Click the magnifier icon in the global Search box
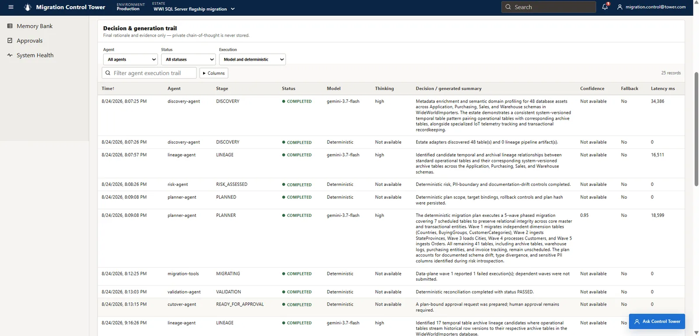The image size is (699, 336). coord(508,7)
